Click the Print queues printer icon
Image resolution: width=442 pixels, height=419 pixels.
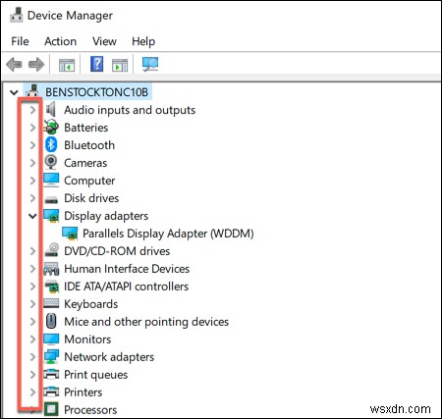(x=51, y=374)
